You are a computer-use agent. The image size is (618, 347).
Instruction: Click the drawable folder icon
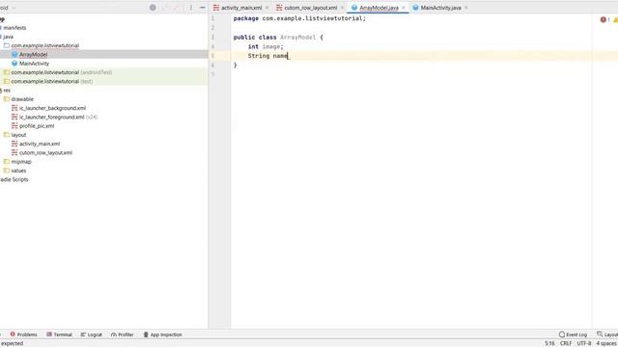7,99
